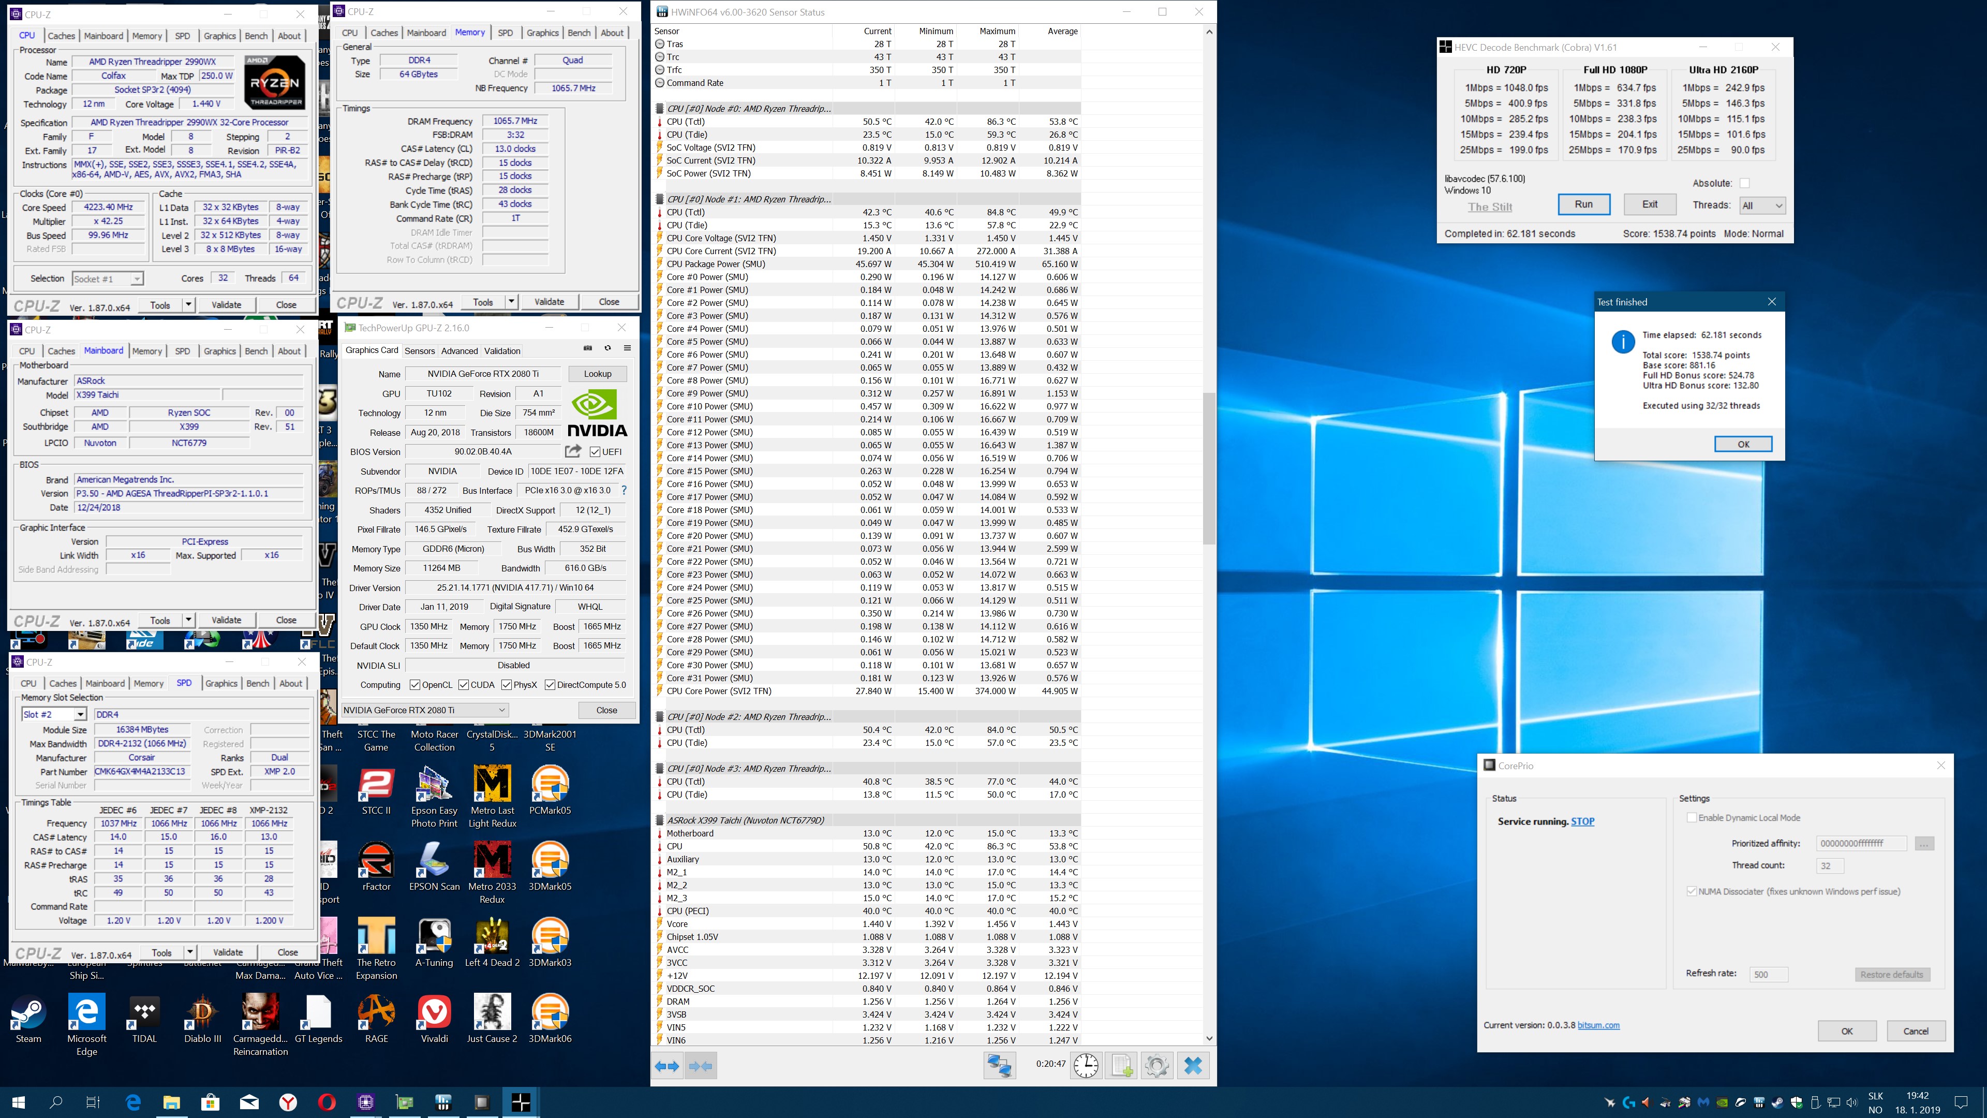Click the Refresh rate field in CorePrio

(x=1768, y=974)
